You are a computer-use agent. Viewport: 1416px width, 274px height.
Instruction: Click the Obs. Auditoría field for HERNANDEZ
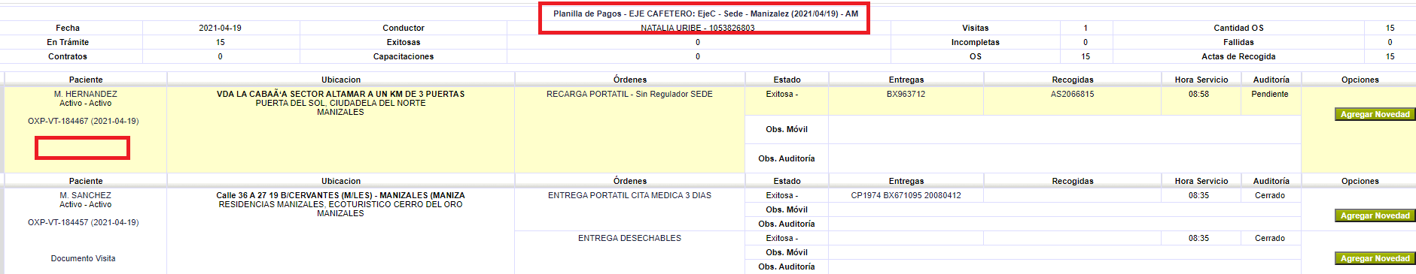(x=1064, y=158)
